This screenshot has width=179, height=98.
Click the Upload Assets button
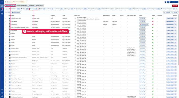pyautogui.click(x=16, y=12)
